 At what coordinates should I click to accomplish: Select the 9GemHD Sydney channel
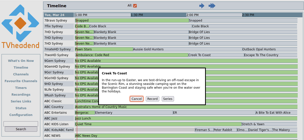[59, 67]
